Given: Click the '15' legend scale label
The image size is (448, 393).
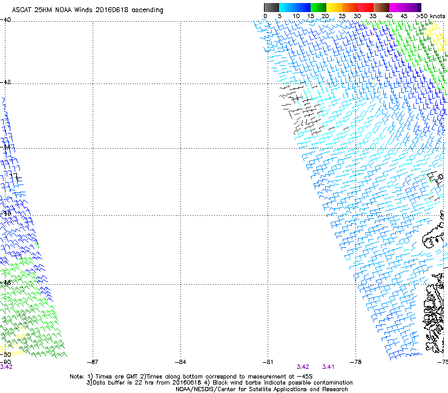Looking at the screenshot, I should click(311, 16).
